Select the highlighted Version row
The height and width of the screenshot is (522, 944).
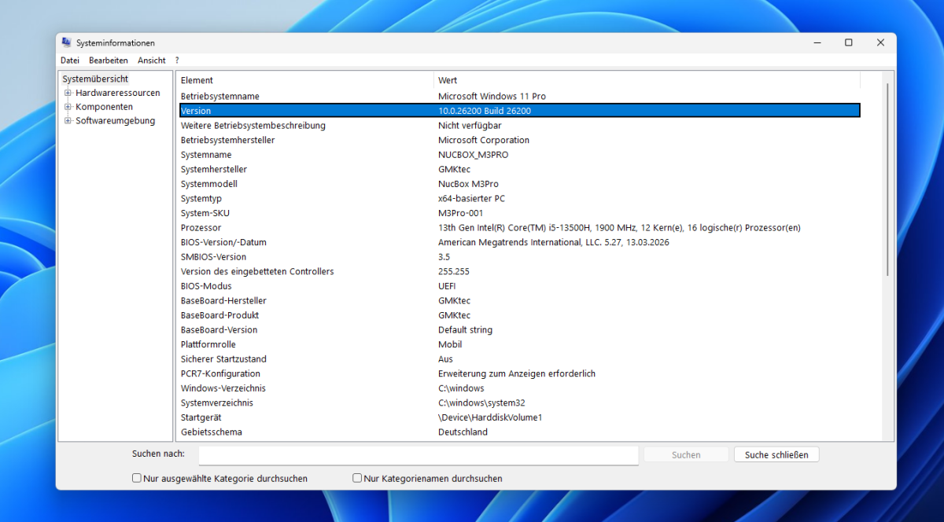pos(519,111)
